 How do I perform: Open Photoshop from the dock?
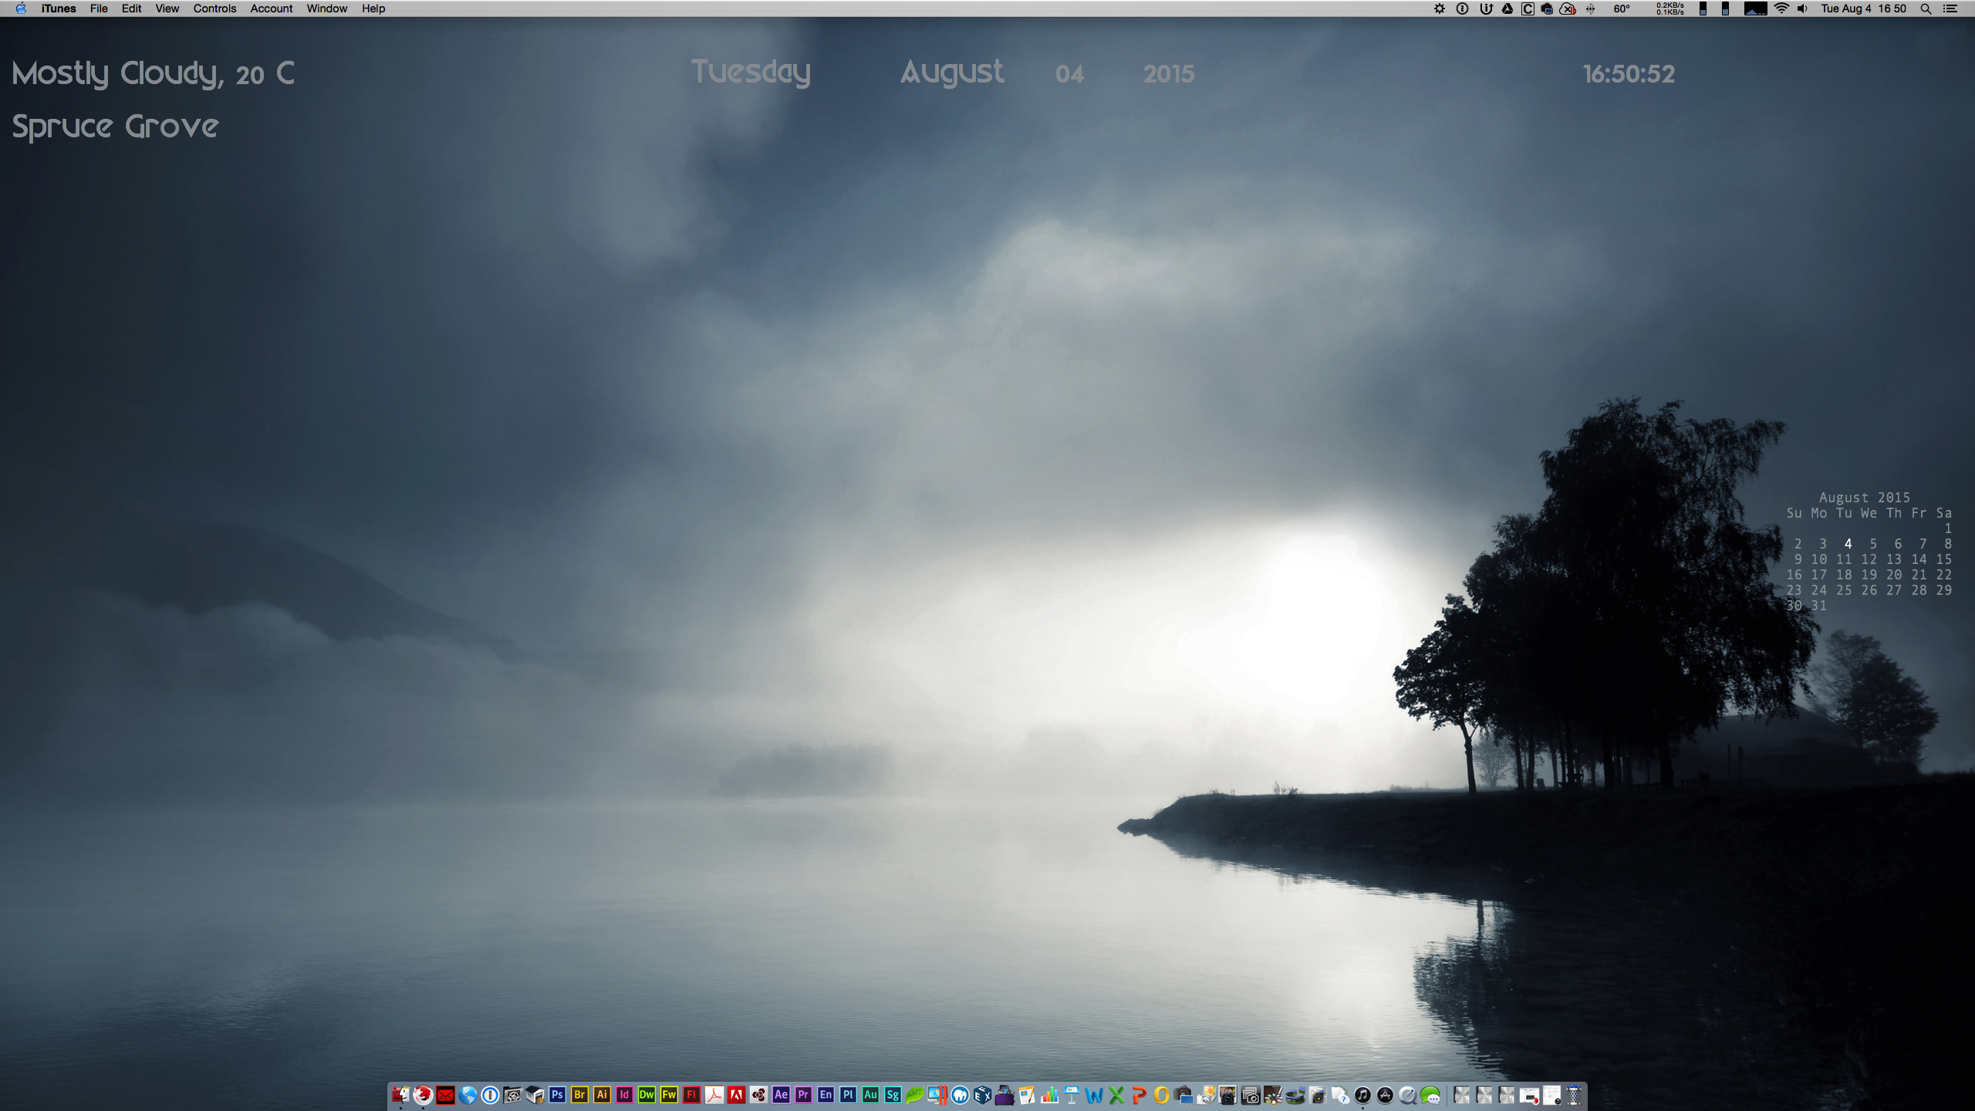click(x=557, y=1095)
